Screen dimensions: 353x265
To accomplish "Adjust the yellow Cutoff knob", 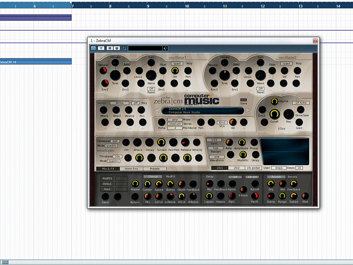I will point(275,114).
